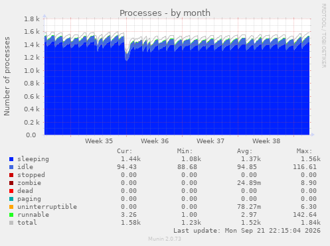The image size is (330, 246).
Task: Click the 'Avg:' column header
Action: tap(244, 151)
